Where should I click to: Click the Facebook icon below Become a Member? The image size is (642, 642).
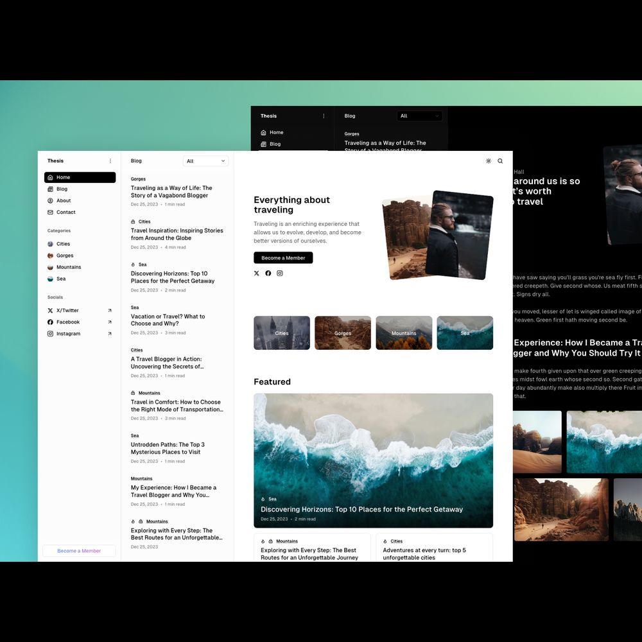click(268, 273)
